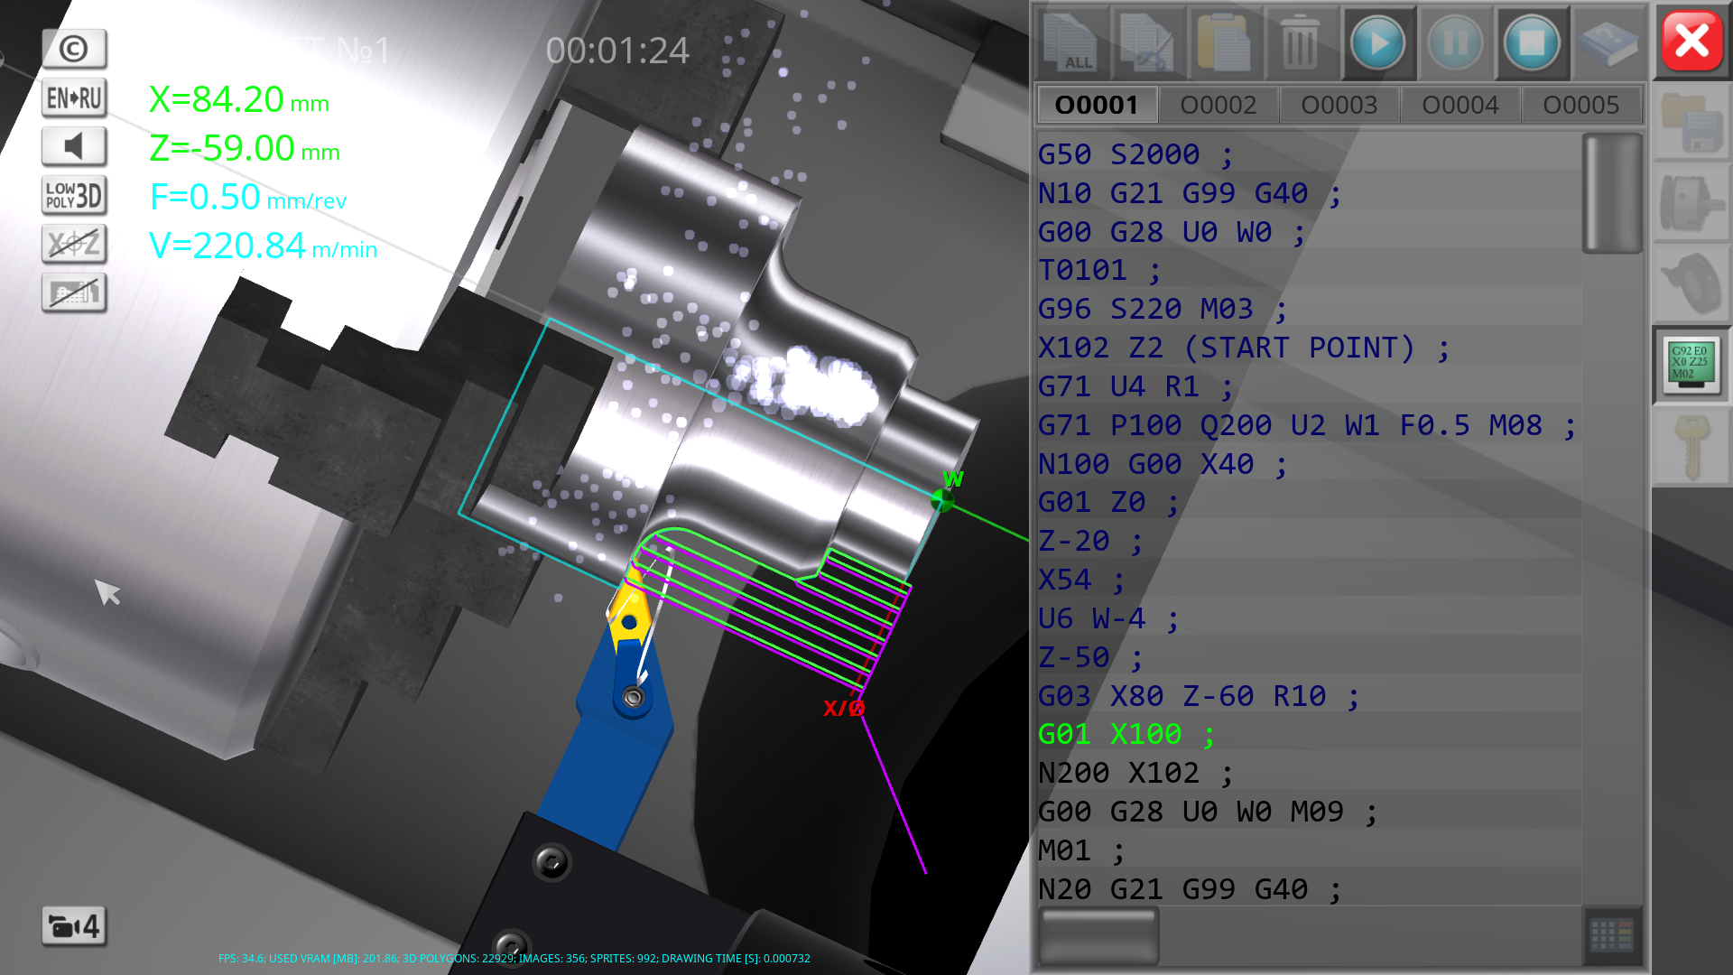
Task: Open the chuck workpiece setup icon
Action: point(1691,204)
